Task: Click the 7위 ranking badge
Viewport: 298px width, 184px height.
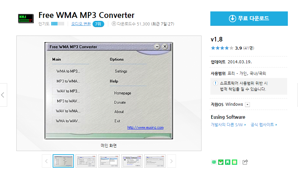Action: 98,24
